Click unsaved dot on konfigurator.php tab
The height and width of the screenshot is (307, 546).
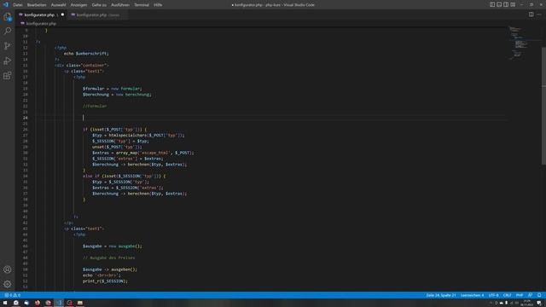pos(62,14)
